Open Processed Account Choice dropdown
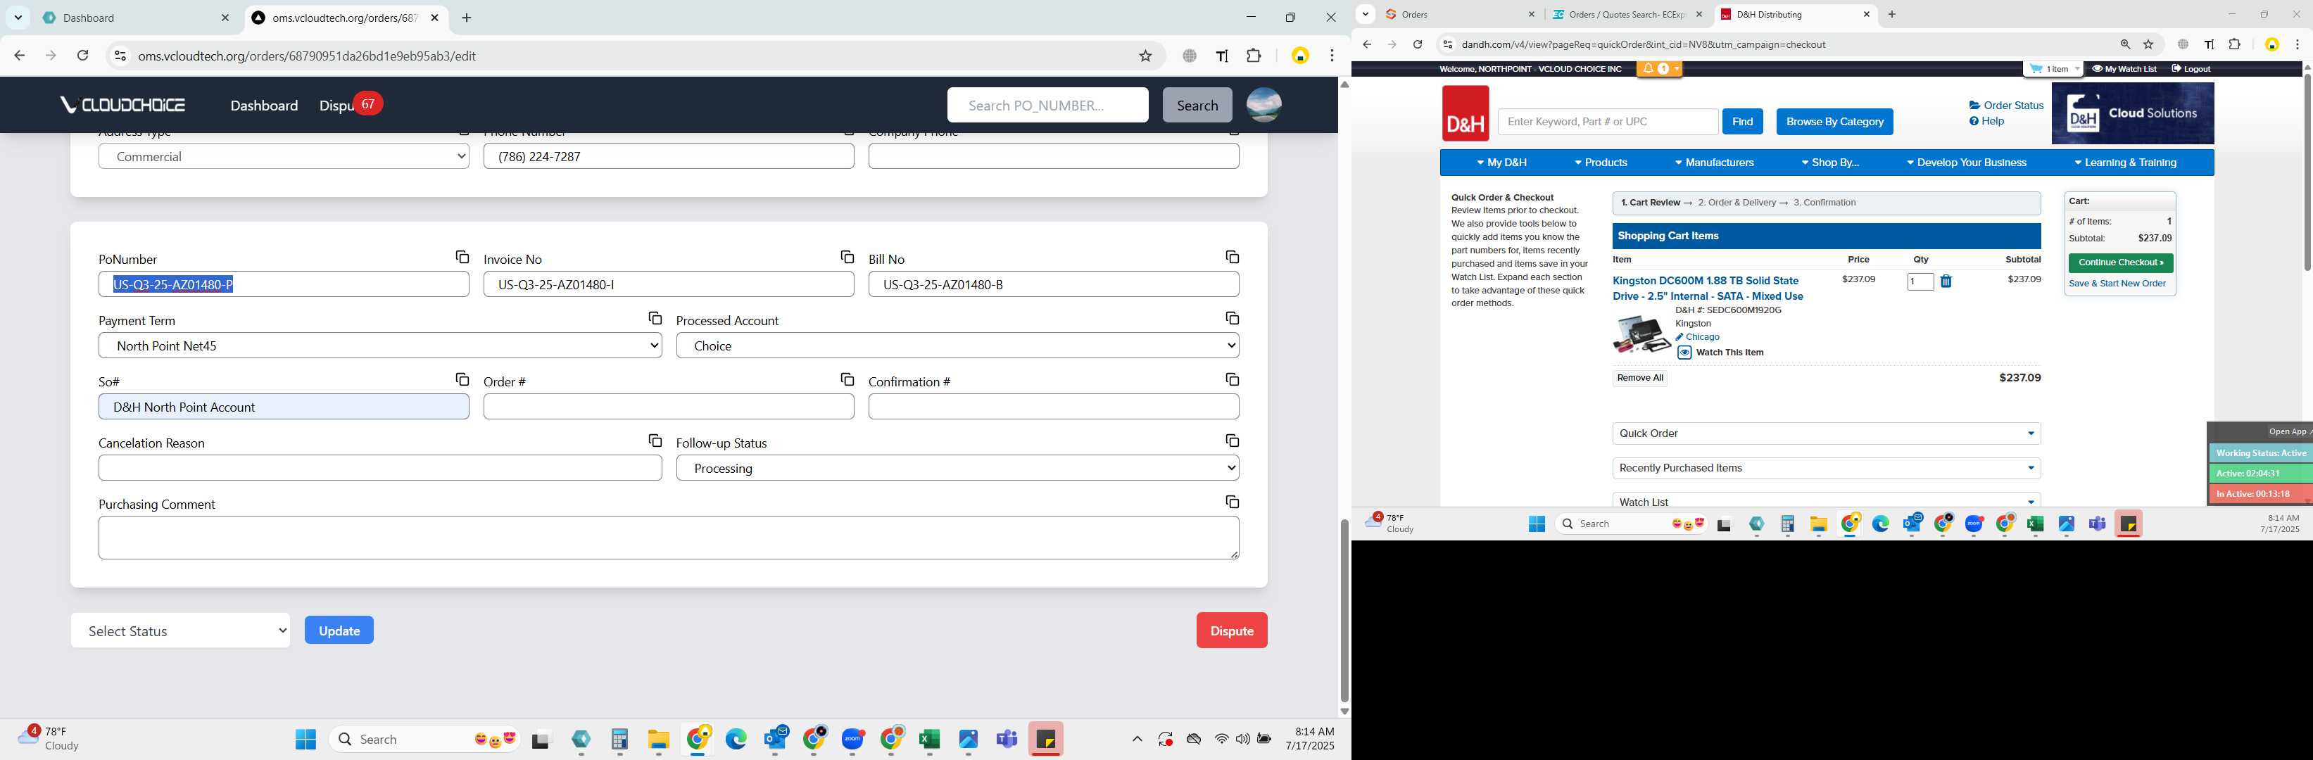Image resolution: width=2313 pixels, height=760 pixels. (957, 346)
